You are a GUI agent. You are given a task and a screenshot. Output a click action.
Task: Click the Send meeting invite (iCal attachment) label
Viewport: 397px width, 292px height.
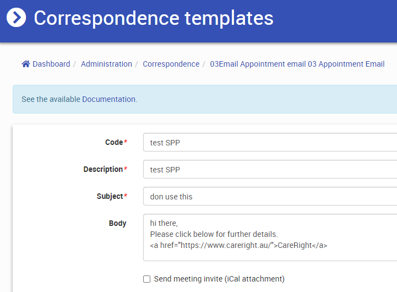[x=219, y=279]
